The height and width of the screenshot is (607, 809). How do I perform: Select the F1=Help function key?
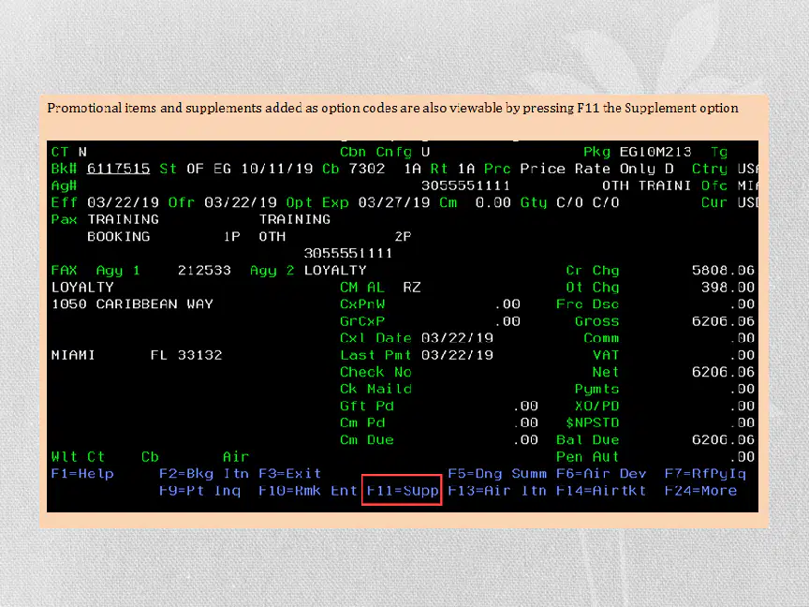pos(82,474)
